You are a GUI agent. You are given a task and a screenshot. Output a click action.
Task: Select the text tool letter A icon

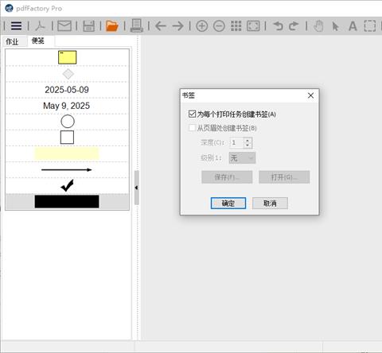coord(353,26)
